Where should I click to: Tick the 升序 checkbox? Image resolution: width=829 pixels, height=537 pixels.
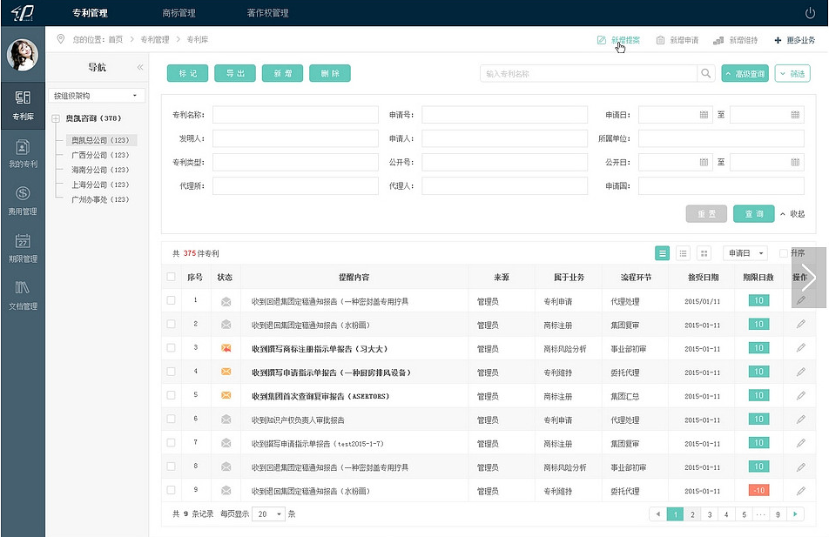(x=784, y=253)
